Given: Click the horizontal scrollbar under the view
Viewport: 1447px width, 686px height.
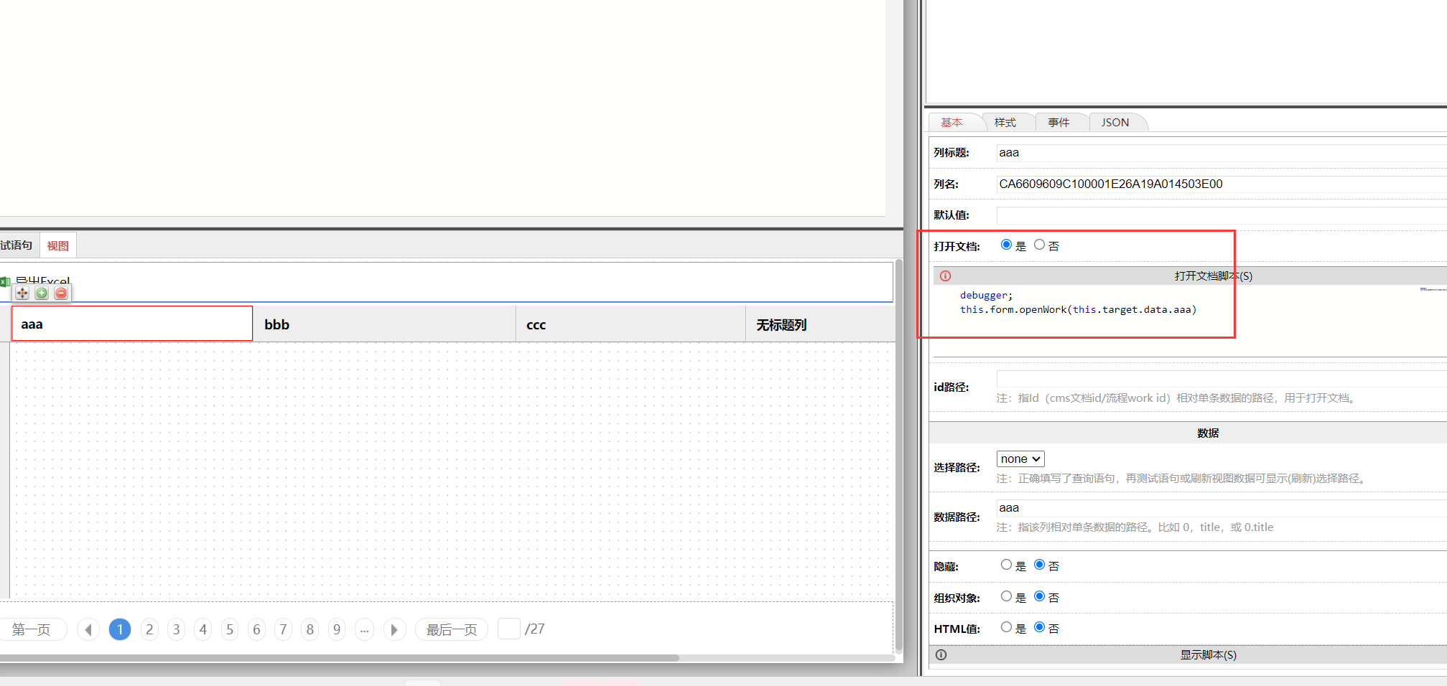Looking at the screenshot, I should click(x=339, y=657).
